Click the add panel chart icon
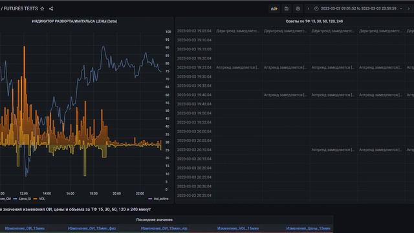 [274, 8]
